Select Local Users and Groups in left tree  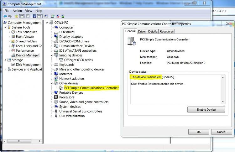29,46
